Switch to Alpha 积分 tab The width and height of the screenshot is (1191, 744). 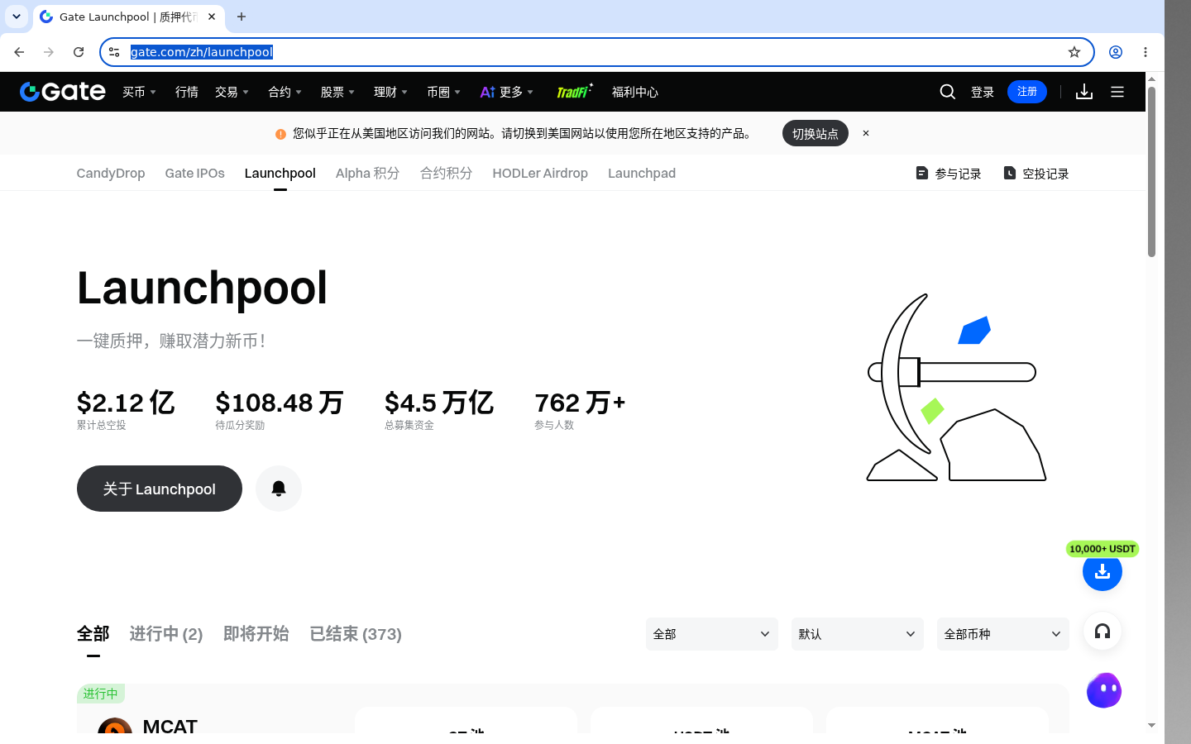click(x=368, y=173)
